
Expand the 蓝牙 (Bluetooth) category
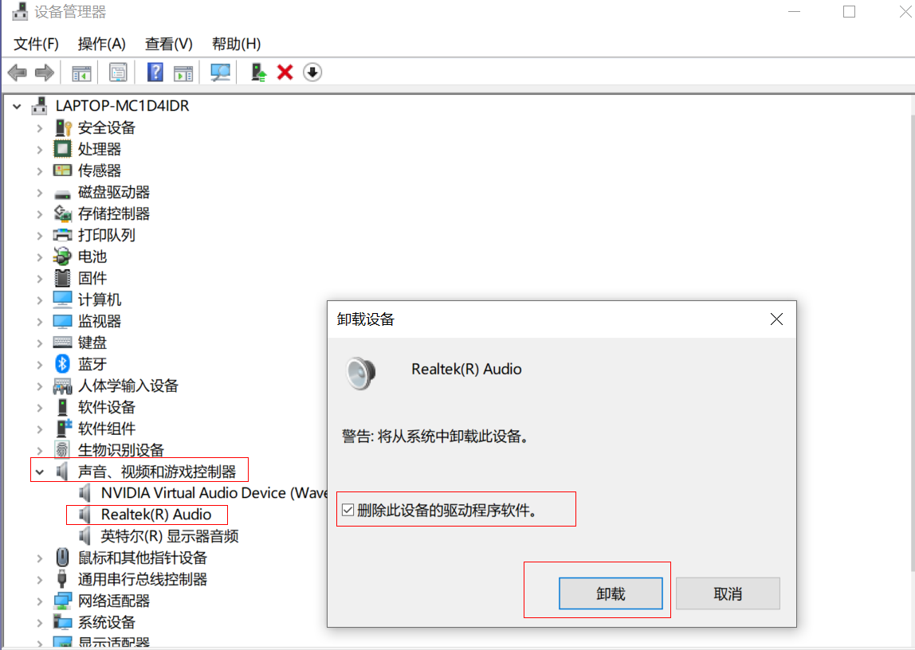(39, 364)
